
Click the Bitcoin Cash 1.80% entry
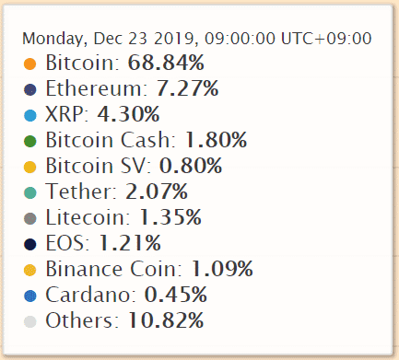147,140
